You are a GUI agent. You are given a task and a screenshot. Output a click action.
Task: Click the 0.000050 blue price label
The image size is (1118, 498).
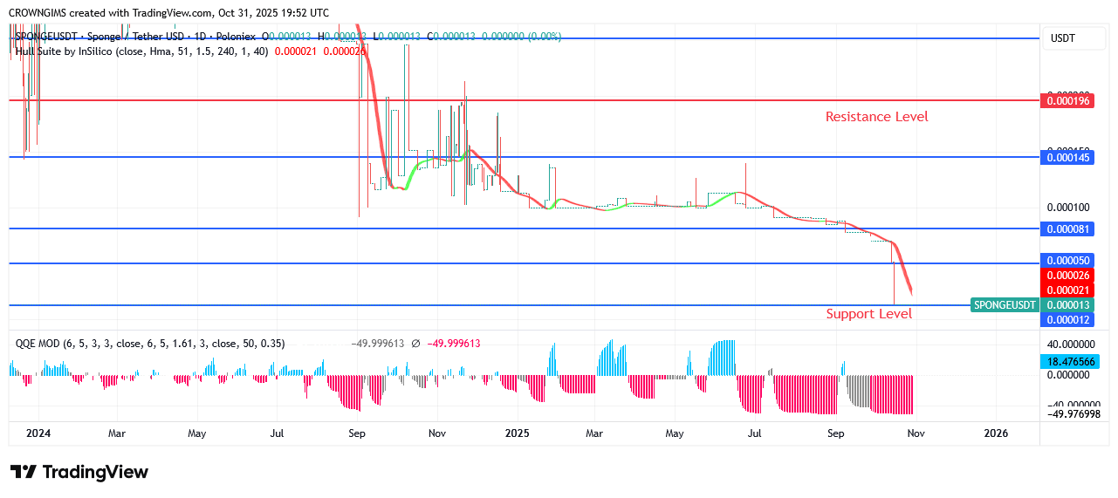(1068, 261)
